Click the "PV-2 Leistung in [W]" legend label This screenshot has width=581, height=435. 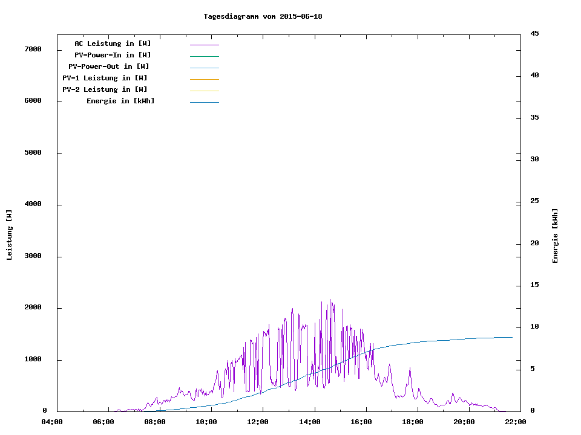[105, 89]
